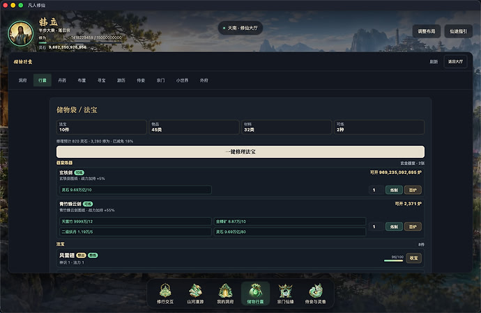Click the 储物袋 / 法宝 heading
This screenshot has height=313, width=481.
tap(77, 110)
